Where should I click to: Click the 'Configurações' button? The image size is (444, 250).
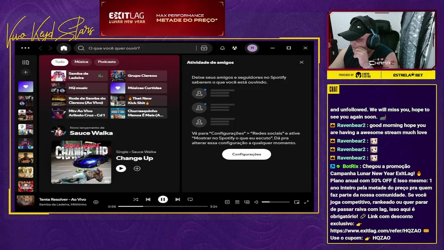[x=246, y=154]
